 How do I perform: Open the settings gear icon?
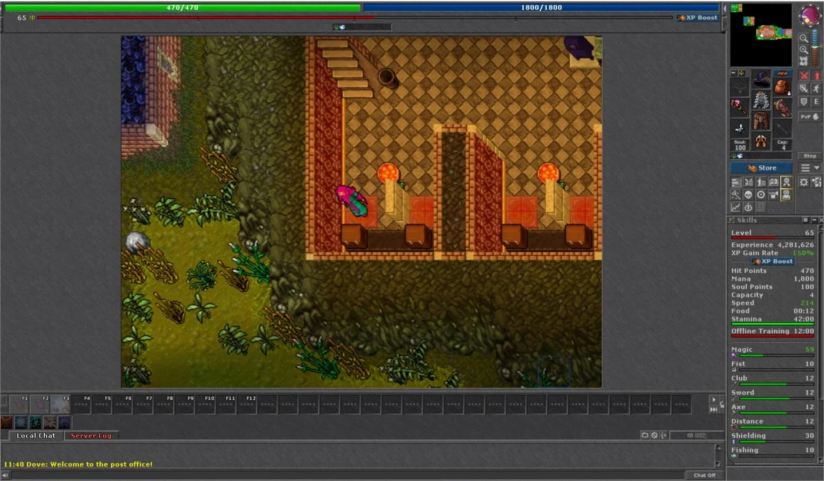804,182
